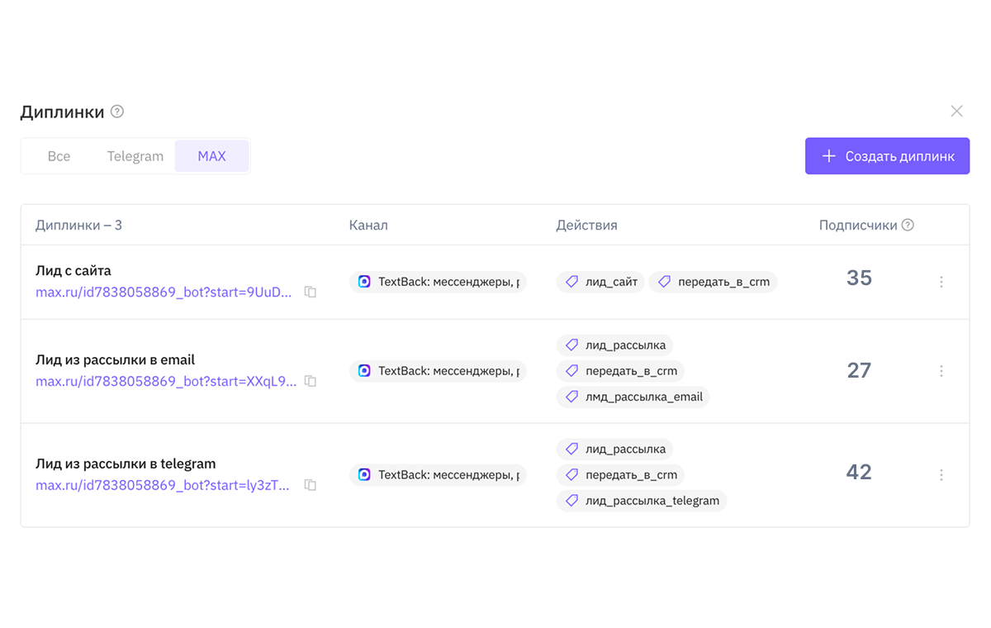Open the max.ru link ending in 9UuD

[x=164, y=292]
